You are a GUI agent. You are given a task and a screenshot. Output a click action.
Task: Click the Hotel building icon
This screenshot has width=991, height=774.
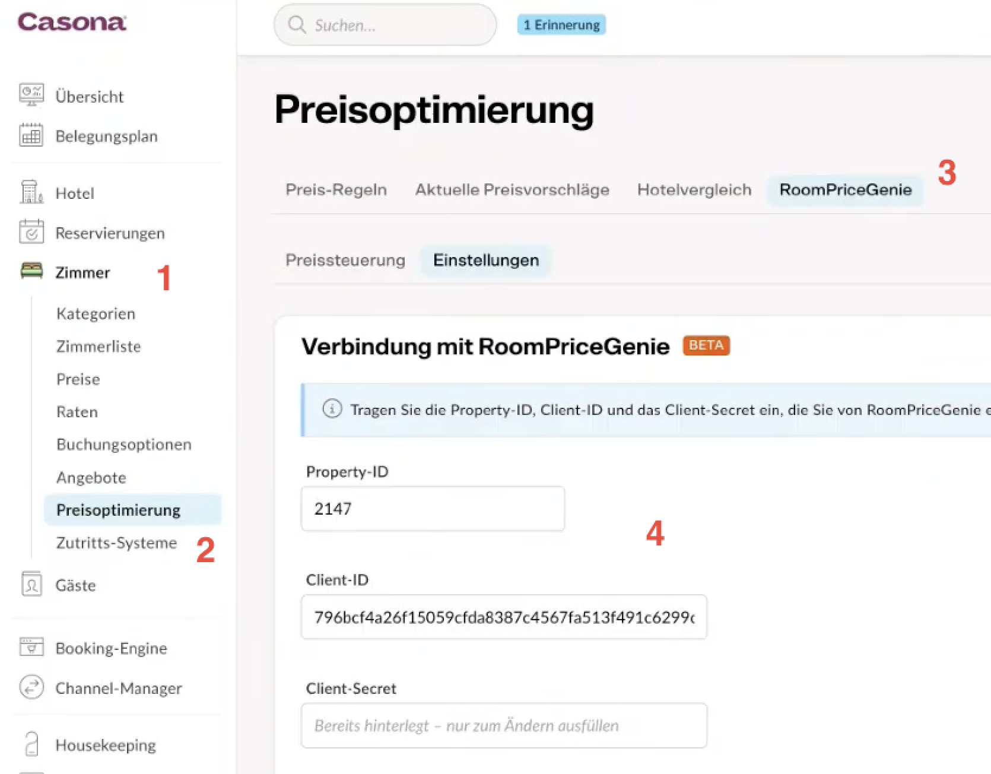31,192
